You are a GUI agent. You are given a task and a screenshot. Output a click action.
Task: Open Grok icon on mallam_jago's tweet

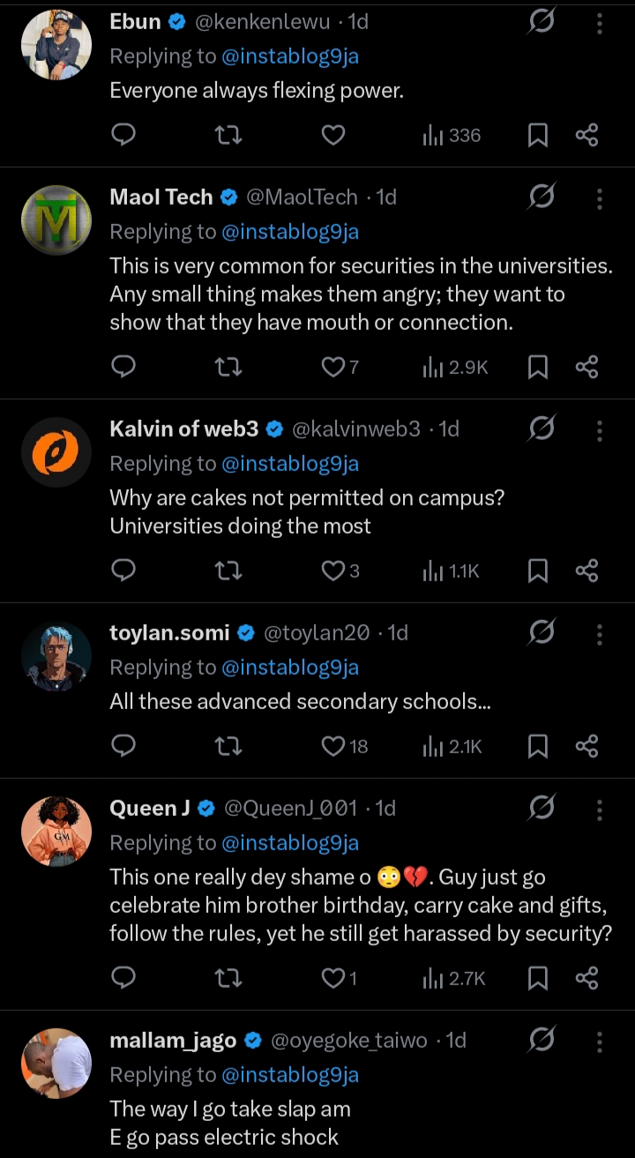pos(541,1041)
